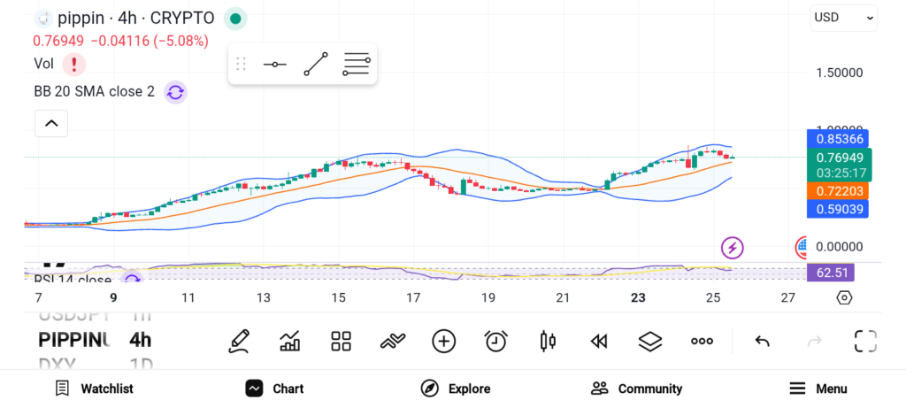Viewport: 906px width, 408px height.
Task: Open the layout grid icon
Action: click(341, 341)
